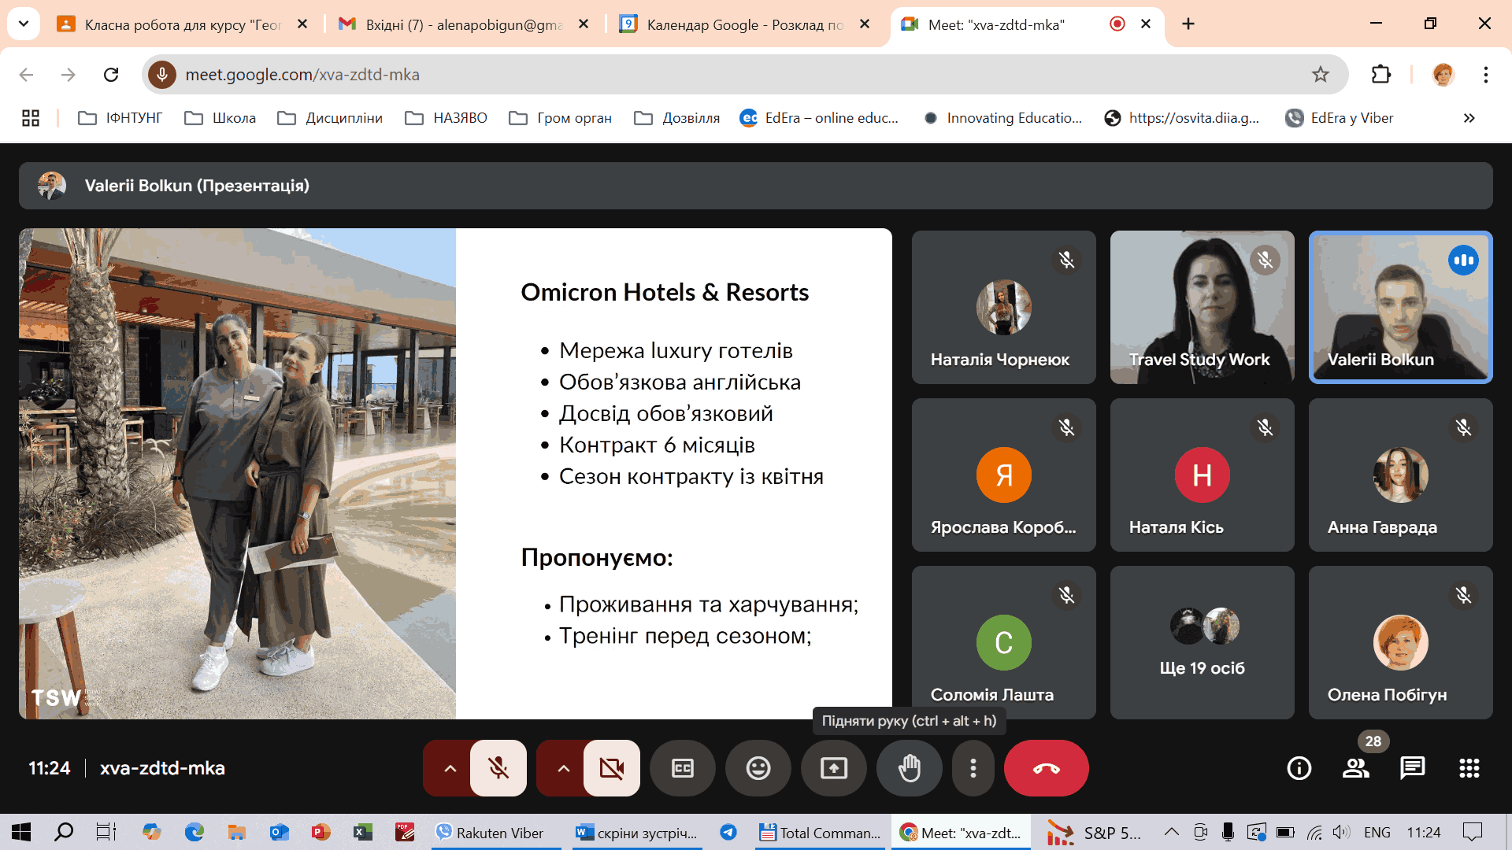Open emoji reactions panel
This screenshot has height=850, width=1512.
pos(758,768)
